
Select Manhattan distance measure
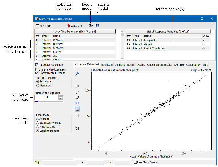click(38, 85)
